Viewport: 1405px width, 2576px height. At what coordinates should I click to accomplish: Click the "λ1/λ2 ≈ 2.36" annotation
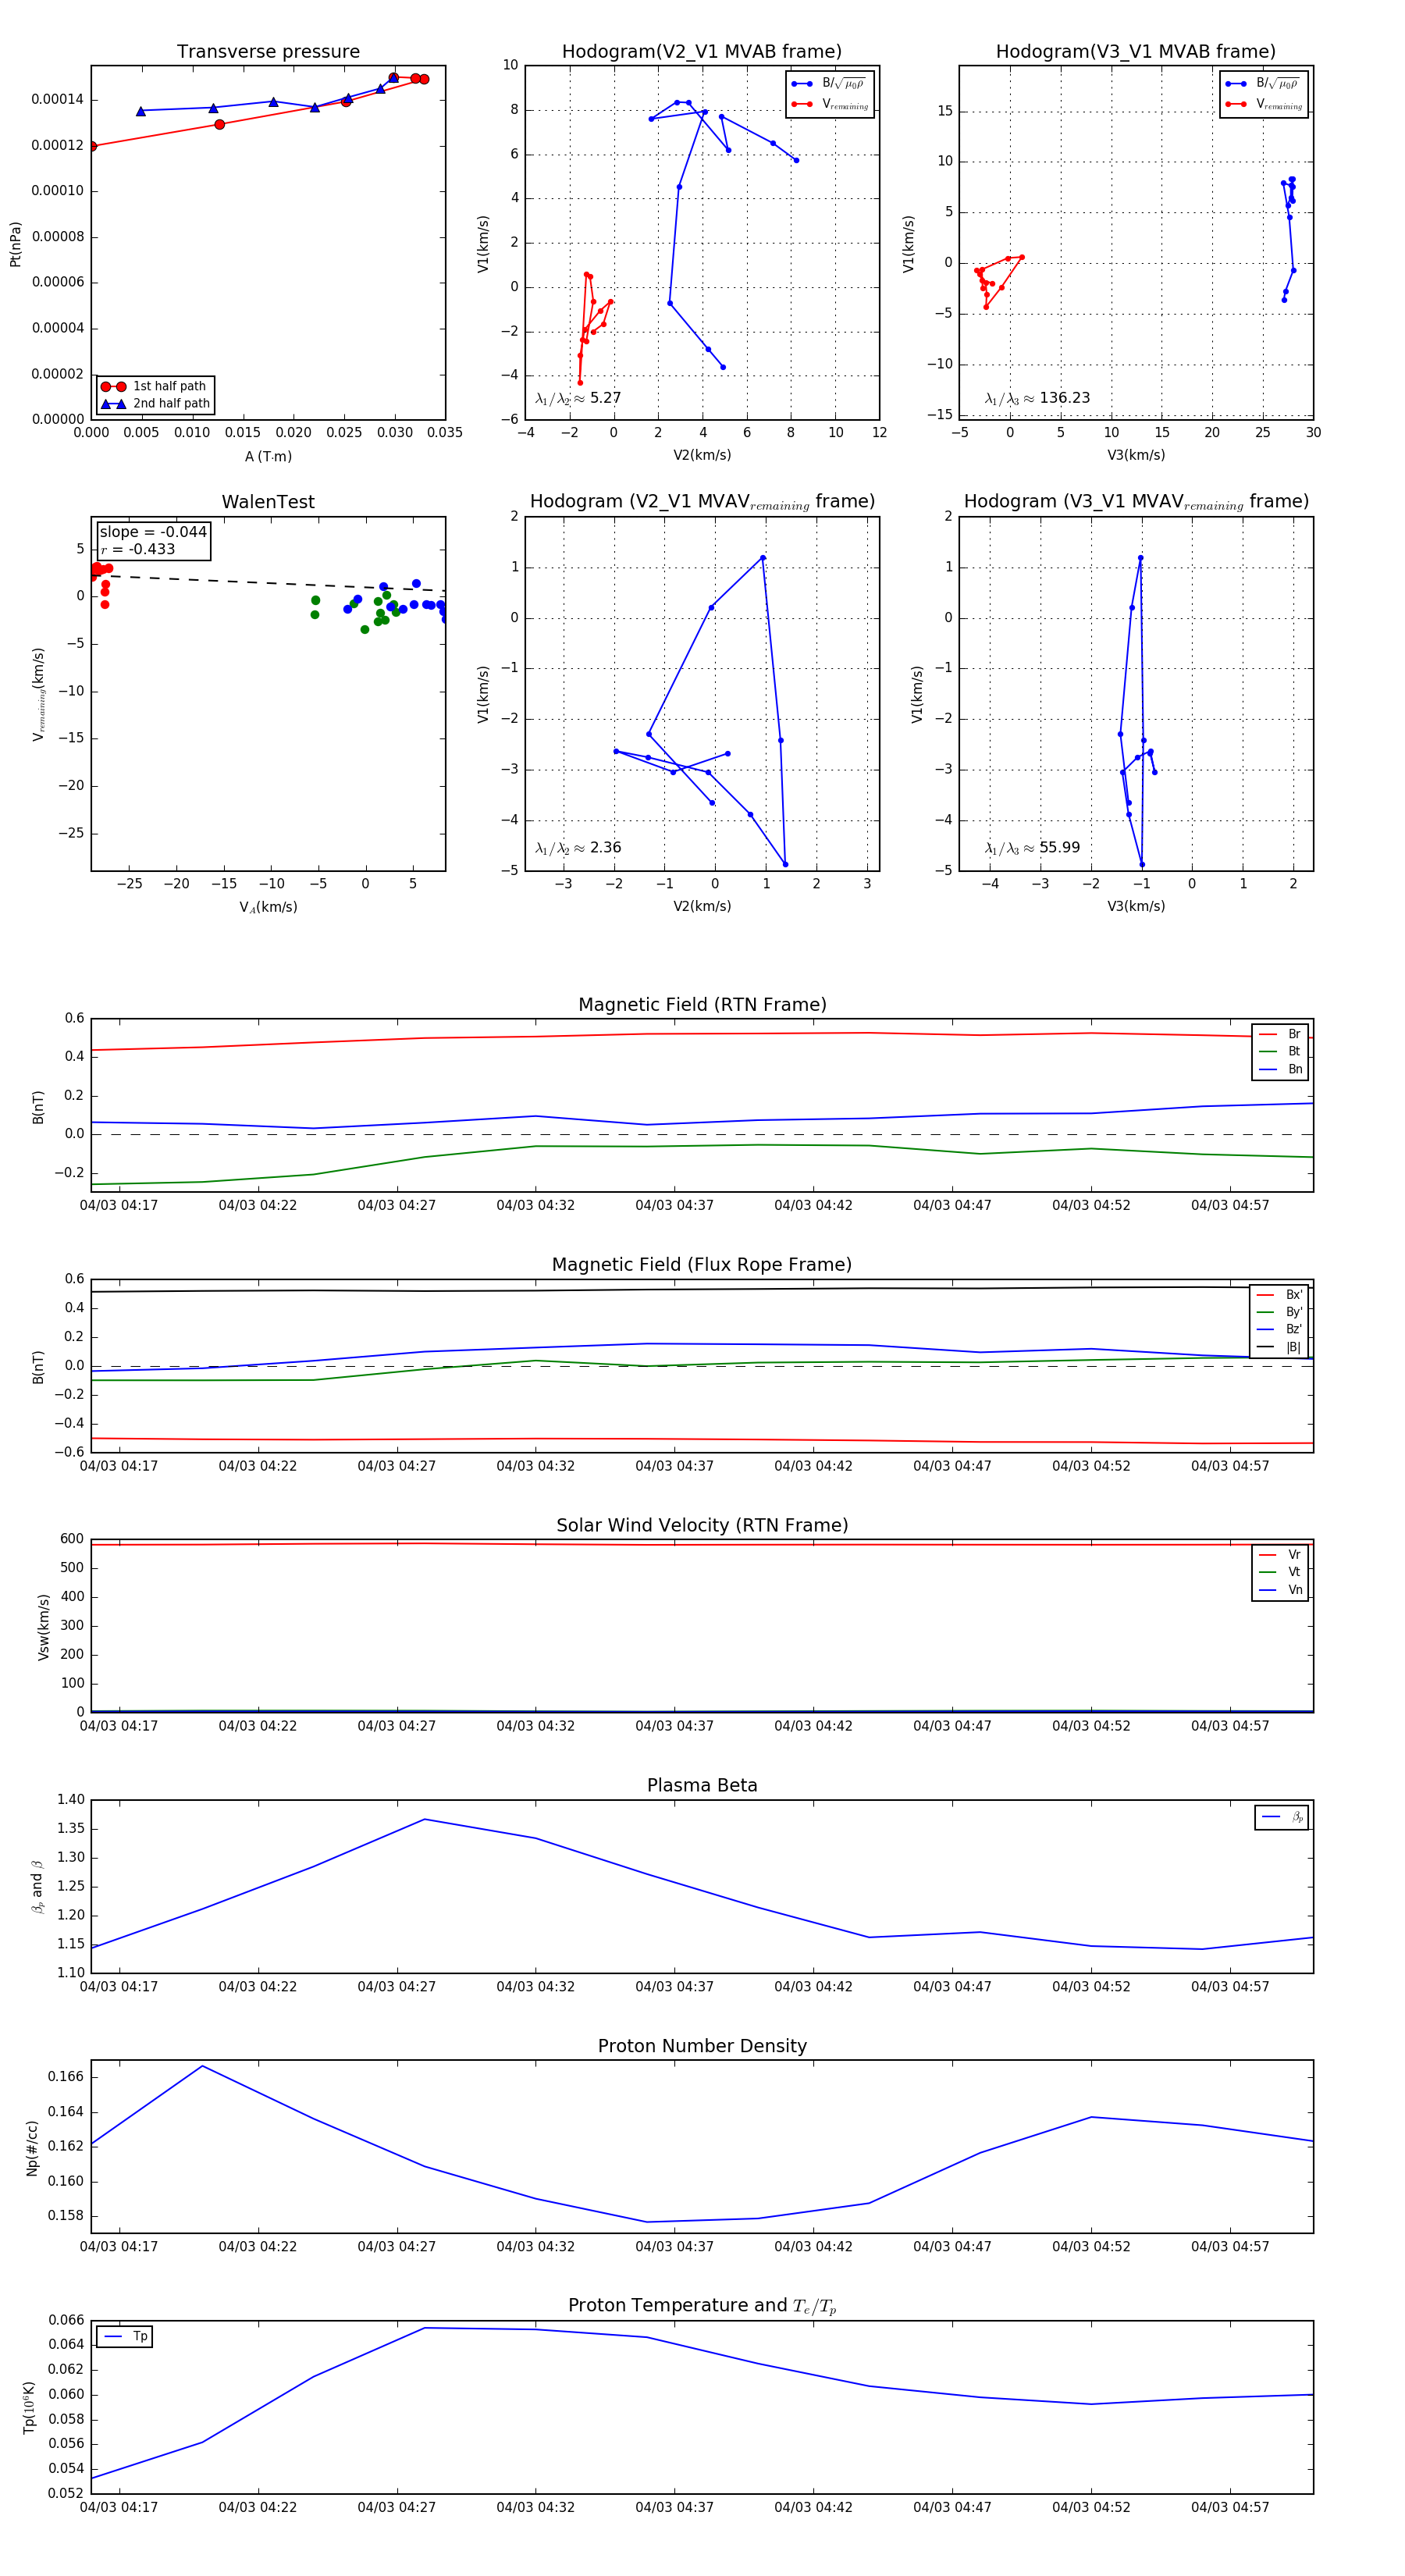(578, 848)
